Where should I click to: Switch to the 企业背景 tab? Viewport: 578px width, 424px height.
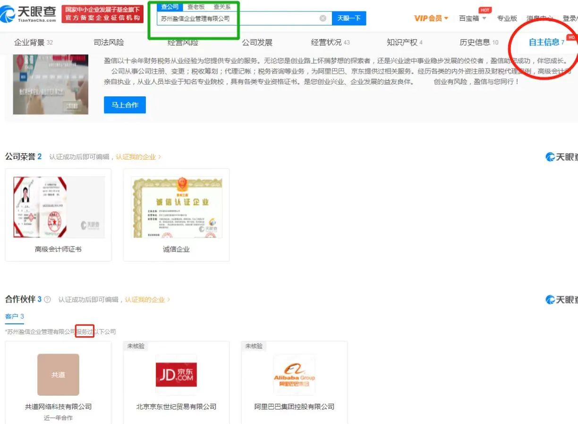pyautogui.click(x=34, y=42)
